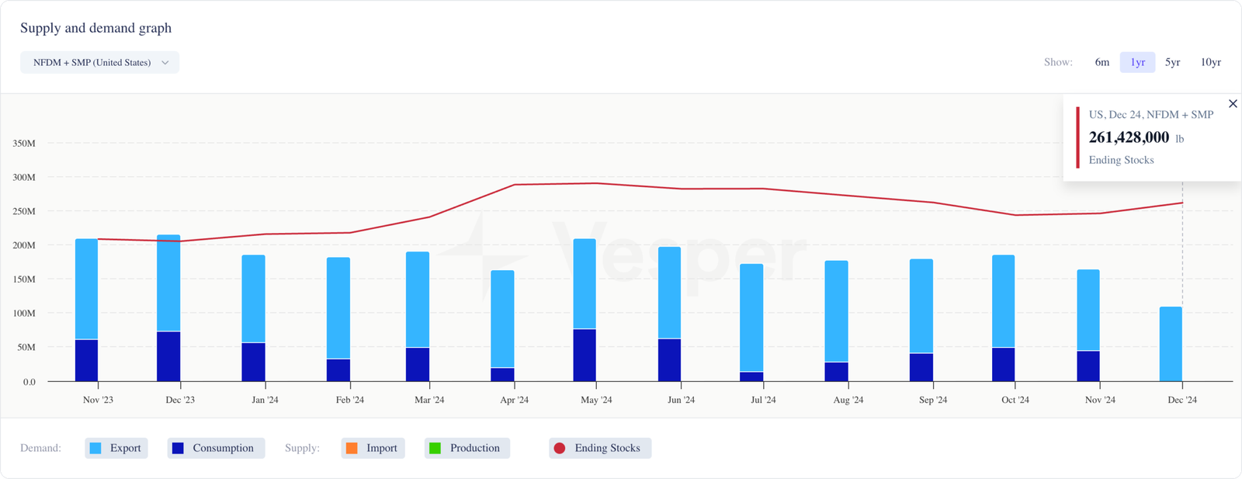Enable the Import supply series
1242x479 pixels.
pyautogui.click(x=373, y=448)
